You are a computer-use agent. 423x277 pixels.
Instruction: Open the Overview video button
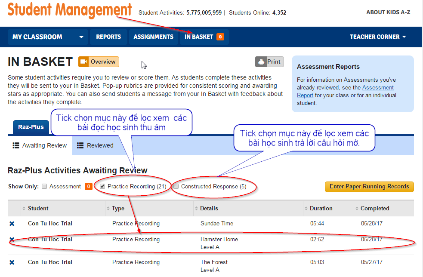tap(99, 62)
